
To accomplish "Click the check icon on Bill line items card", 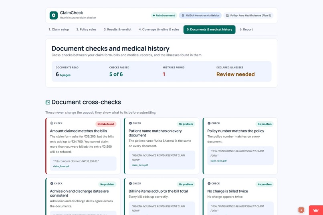I will click(130, 183).
